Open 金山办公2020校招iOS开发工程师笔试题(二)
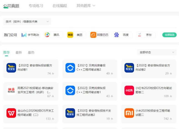The image size is (179, 129). point(36,113)
